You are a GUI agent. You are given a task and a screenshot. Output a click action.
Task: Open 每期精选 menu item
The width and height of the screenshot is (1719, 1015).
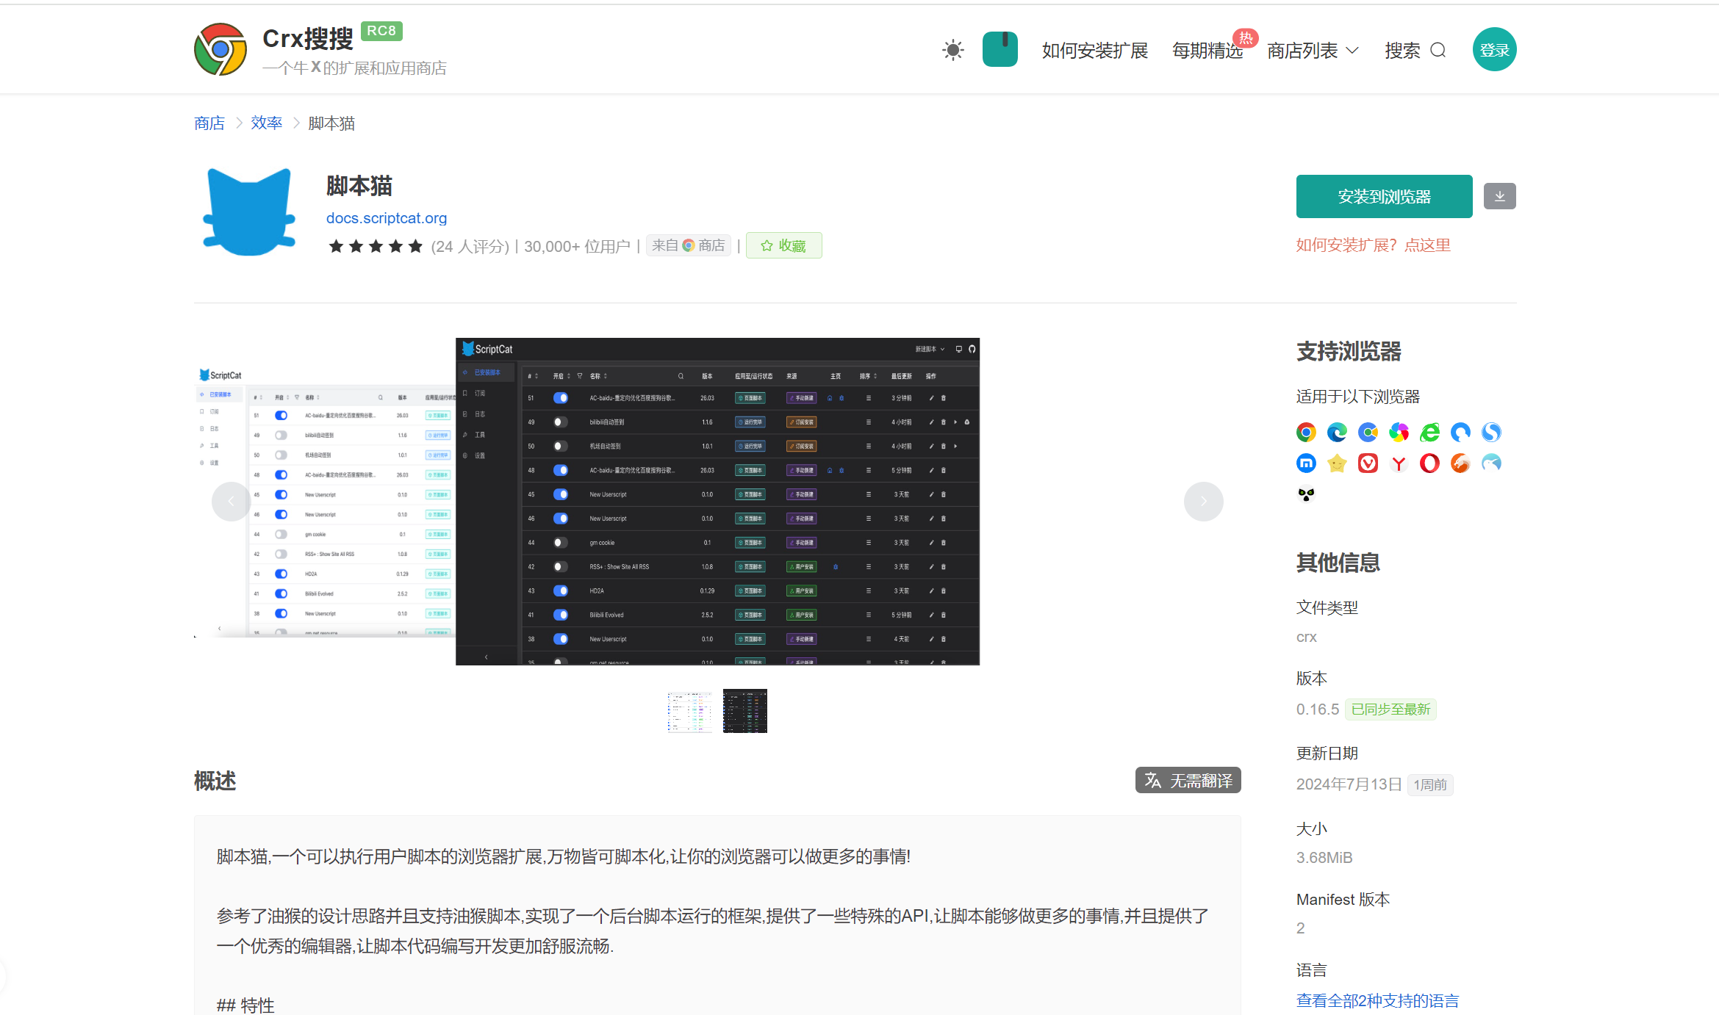1207,50
